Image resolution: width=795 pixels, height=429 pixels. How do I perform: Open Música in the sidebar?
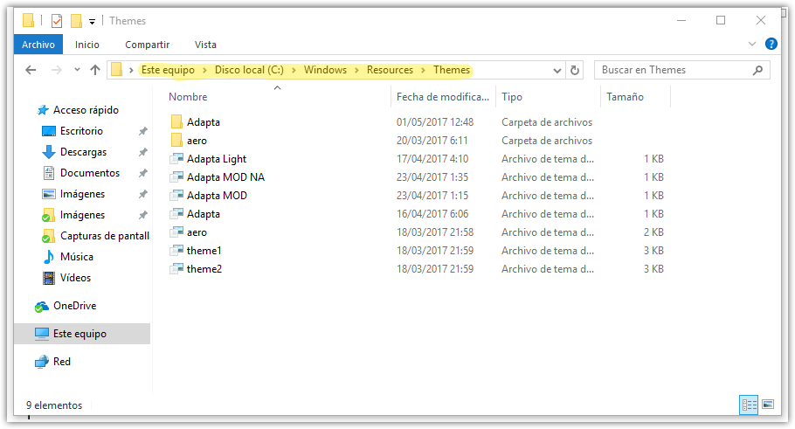click(x=77, y=257)
